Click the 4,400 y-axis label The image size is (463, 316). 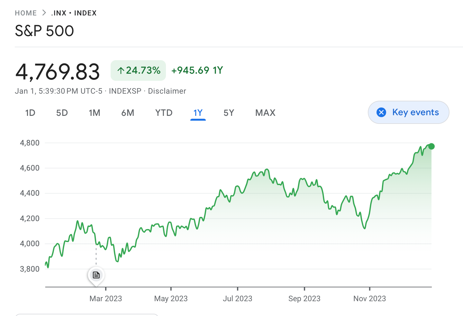click(x=30, y=193)
